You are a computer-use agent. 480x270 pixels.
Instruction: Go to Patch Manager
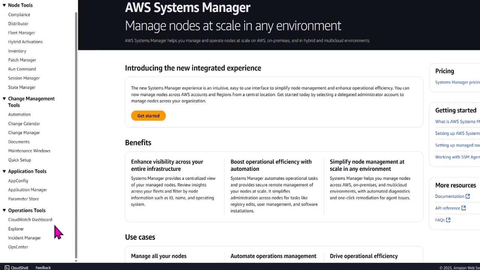point(22,60)
